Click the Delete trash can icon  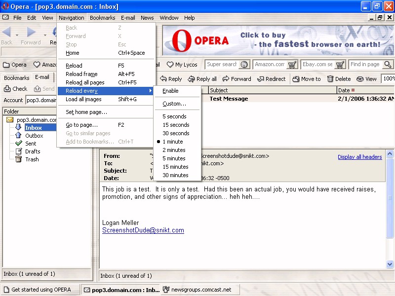(x=330, y=79)
